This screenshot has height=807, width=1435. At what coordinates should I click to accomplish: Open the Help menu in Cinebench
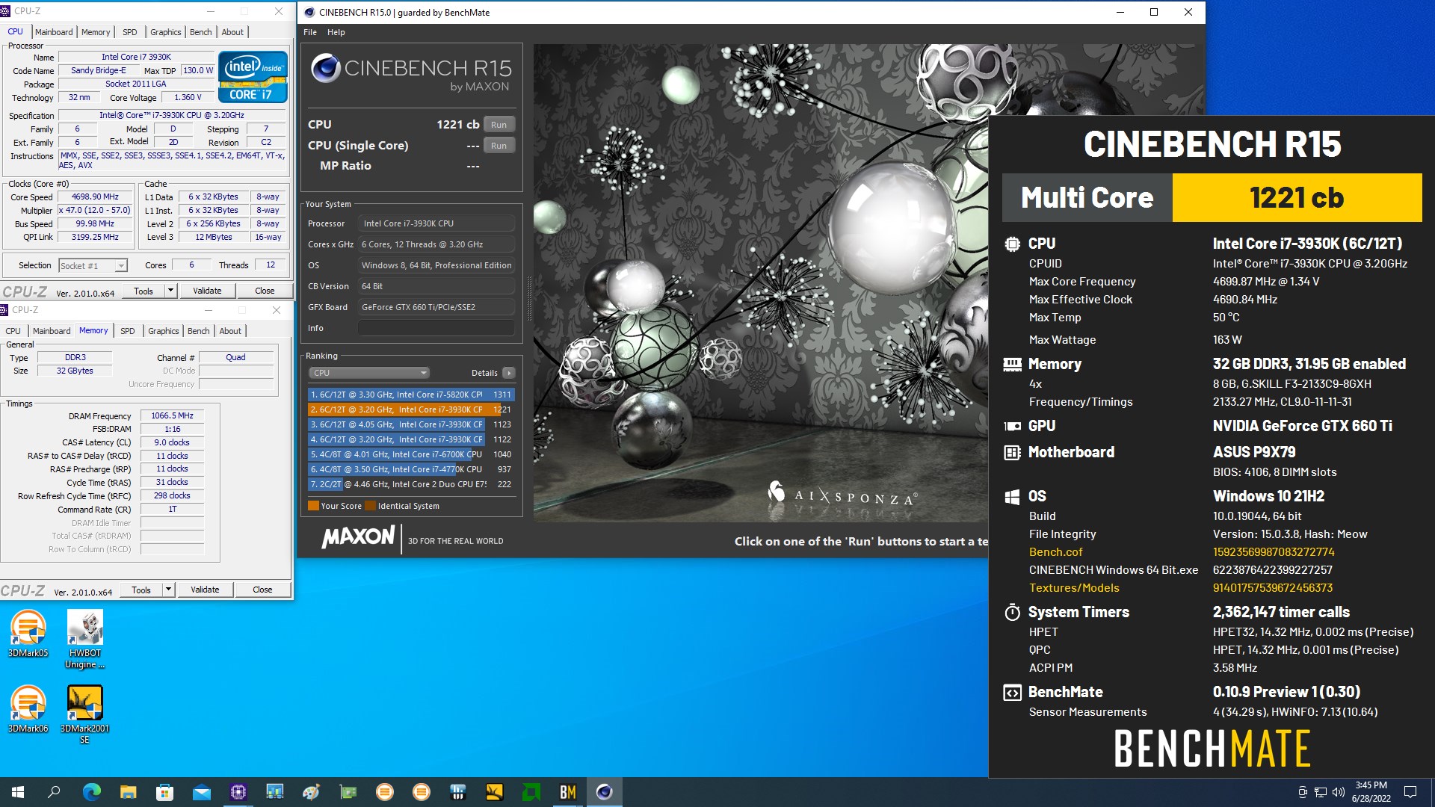[x=336, y=32]
